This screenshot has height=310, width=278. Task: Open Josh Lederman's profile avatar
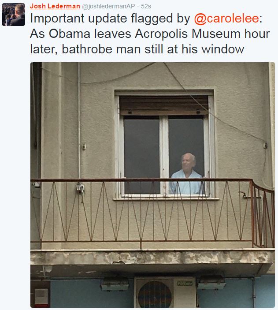[13, 15]
